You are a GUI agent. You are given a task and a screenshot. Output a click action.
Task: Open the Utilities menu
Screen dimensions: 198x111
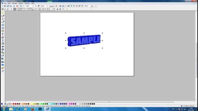[x=21, y=3]
